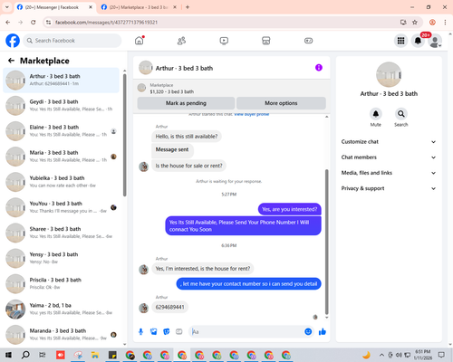Reload the page with browser refresh icon
453x362 pixels.
34,23
